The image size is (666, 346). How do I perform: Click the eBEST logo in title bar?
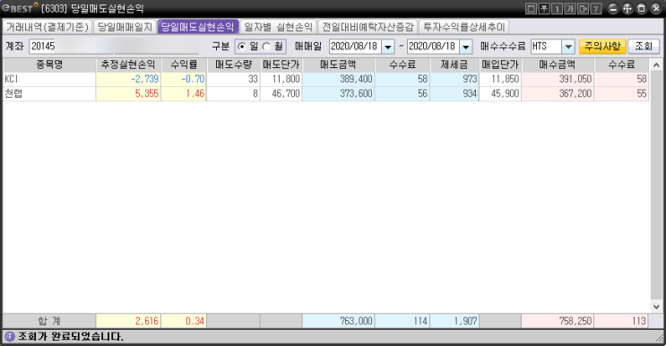(x=20, y=8)
